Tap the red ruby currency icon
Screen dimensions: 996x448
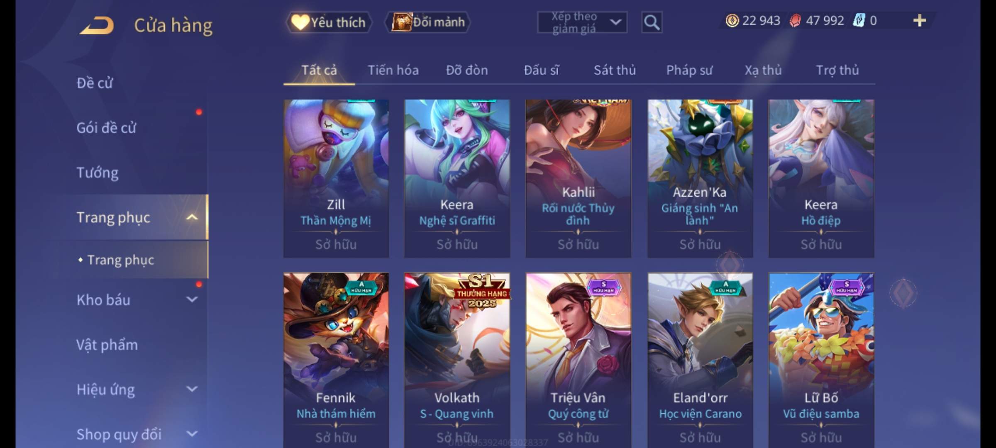[x=795, y=21]
